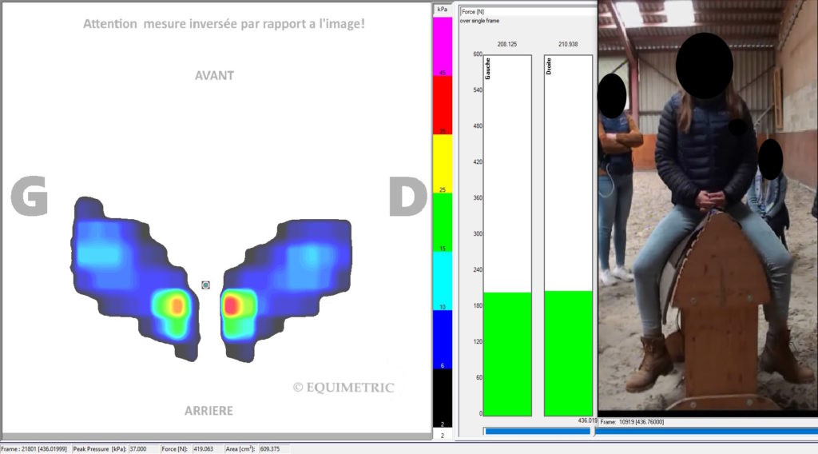818x454 pixels.
Task: Click the timeline slider handle
Action: click(592, 431)
